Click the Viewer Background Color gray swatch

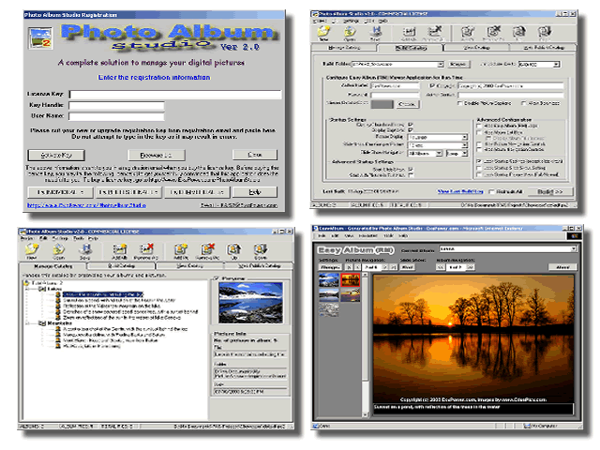pos(382,104)
